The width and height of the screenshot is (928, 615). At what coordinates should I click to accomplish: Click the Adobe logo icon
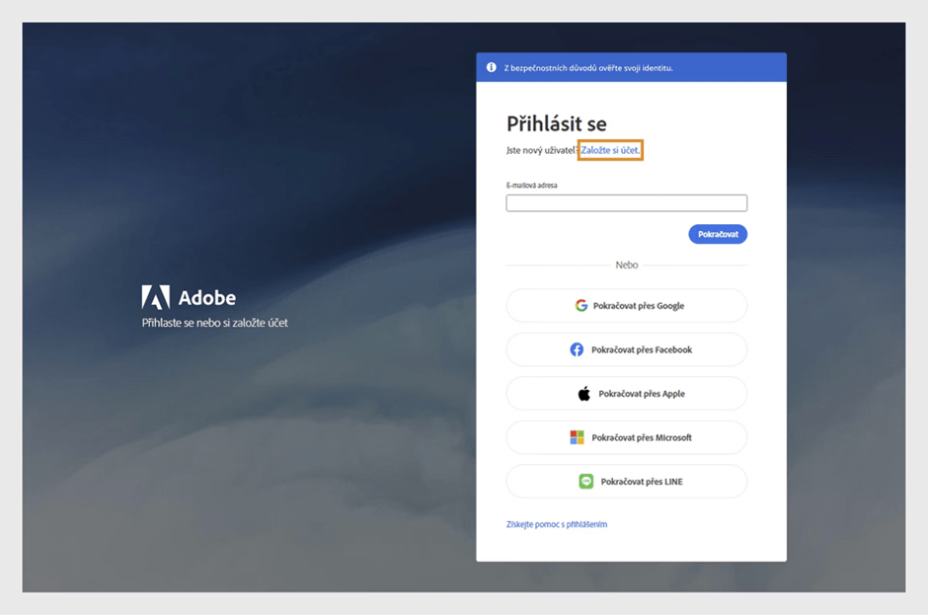point(156,297)
